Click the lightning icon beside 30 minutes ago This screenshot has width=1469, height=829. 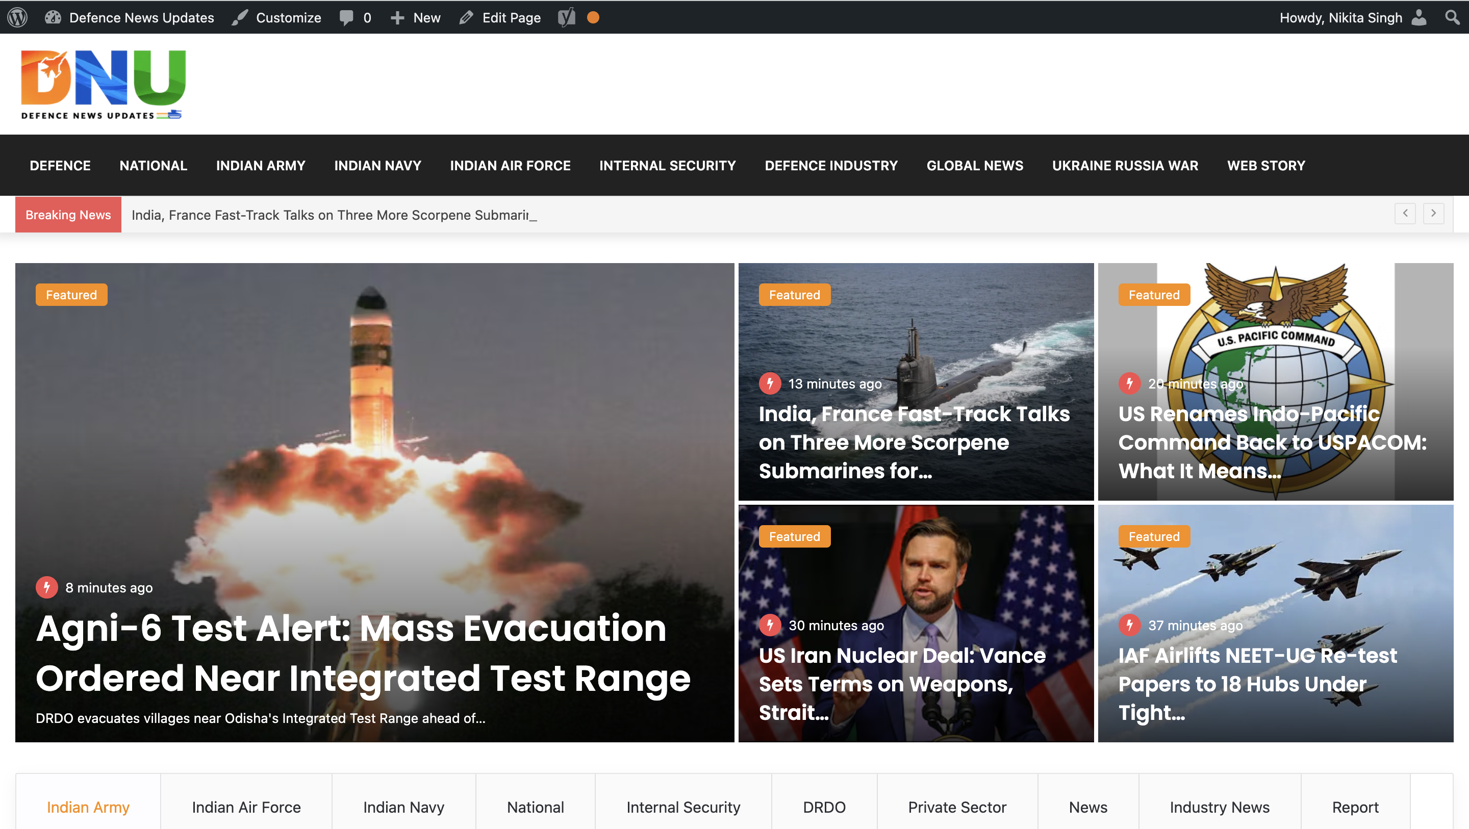pos(770,625)
